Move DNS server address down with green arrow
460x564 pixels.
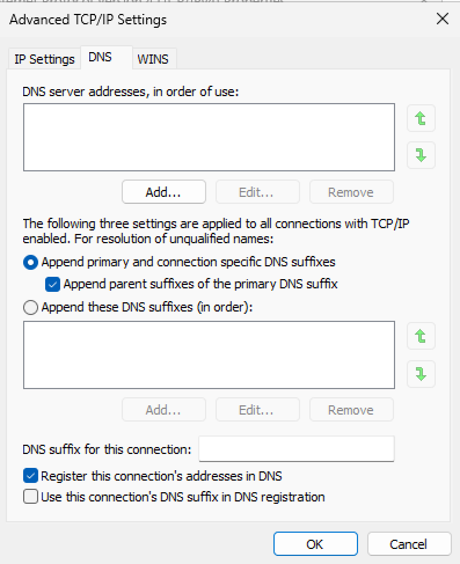click(x=421, y=155)
